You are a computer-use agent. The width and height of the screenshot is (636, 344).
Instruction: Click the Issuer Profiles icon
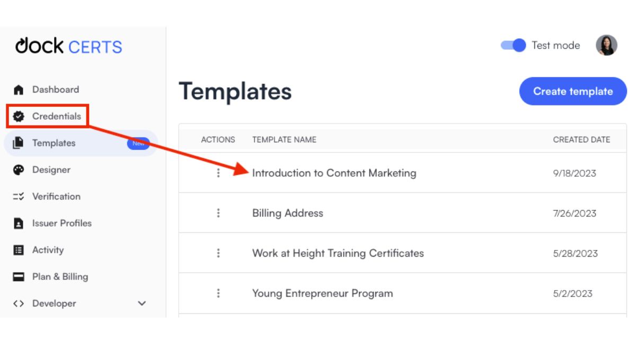(19, 223)
